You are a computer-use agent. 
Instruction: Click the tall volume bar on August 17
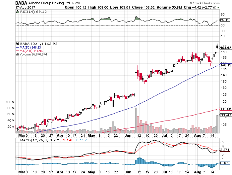tap(217, 124)
